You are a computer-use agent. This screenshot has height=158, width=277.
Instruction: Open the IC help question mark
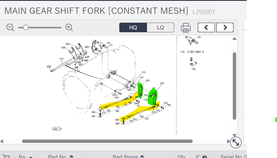click(205, 157)
